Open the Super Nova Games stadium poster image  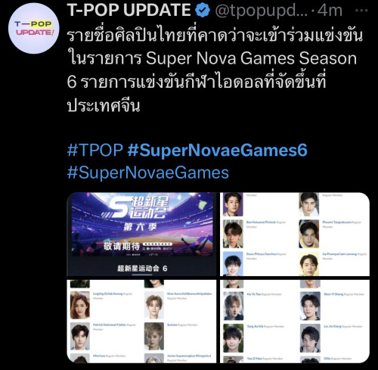pyautogui.click(x=141, y=234)
